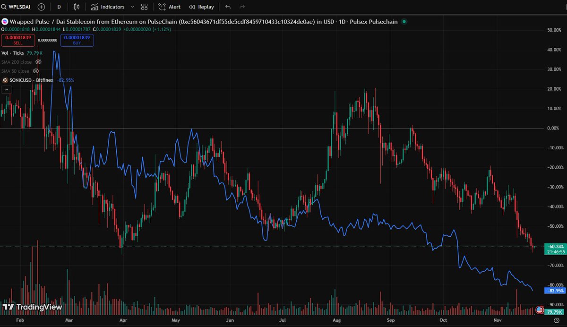Click the US flag events icon
Screen dimensions: 567x327
pos(539,310)
